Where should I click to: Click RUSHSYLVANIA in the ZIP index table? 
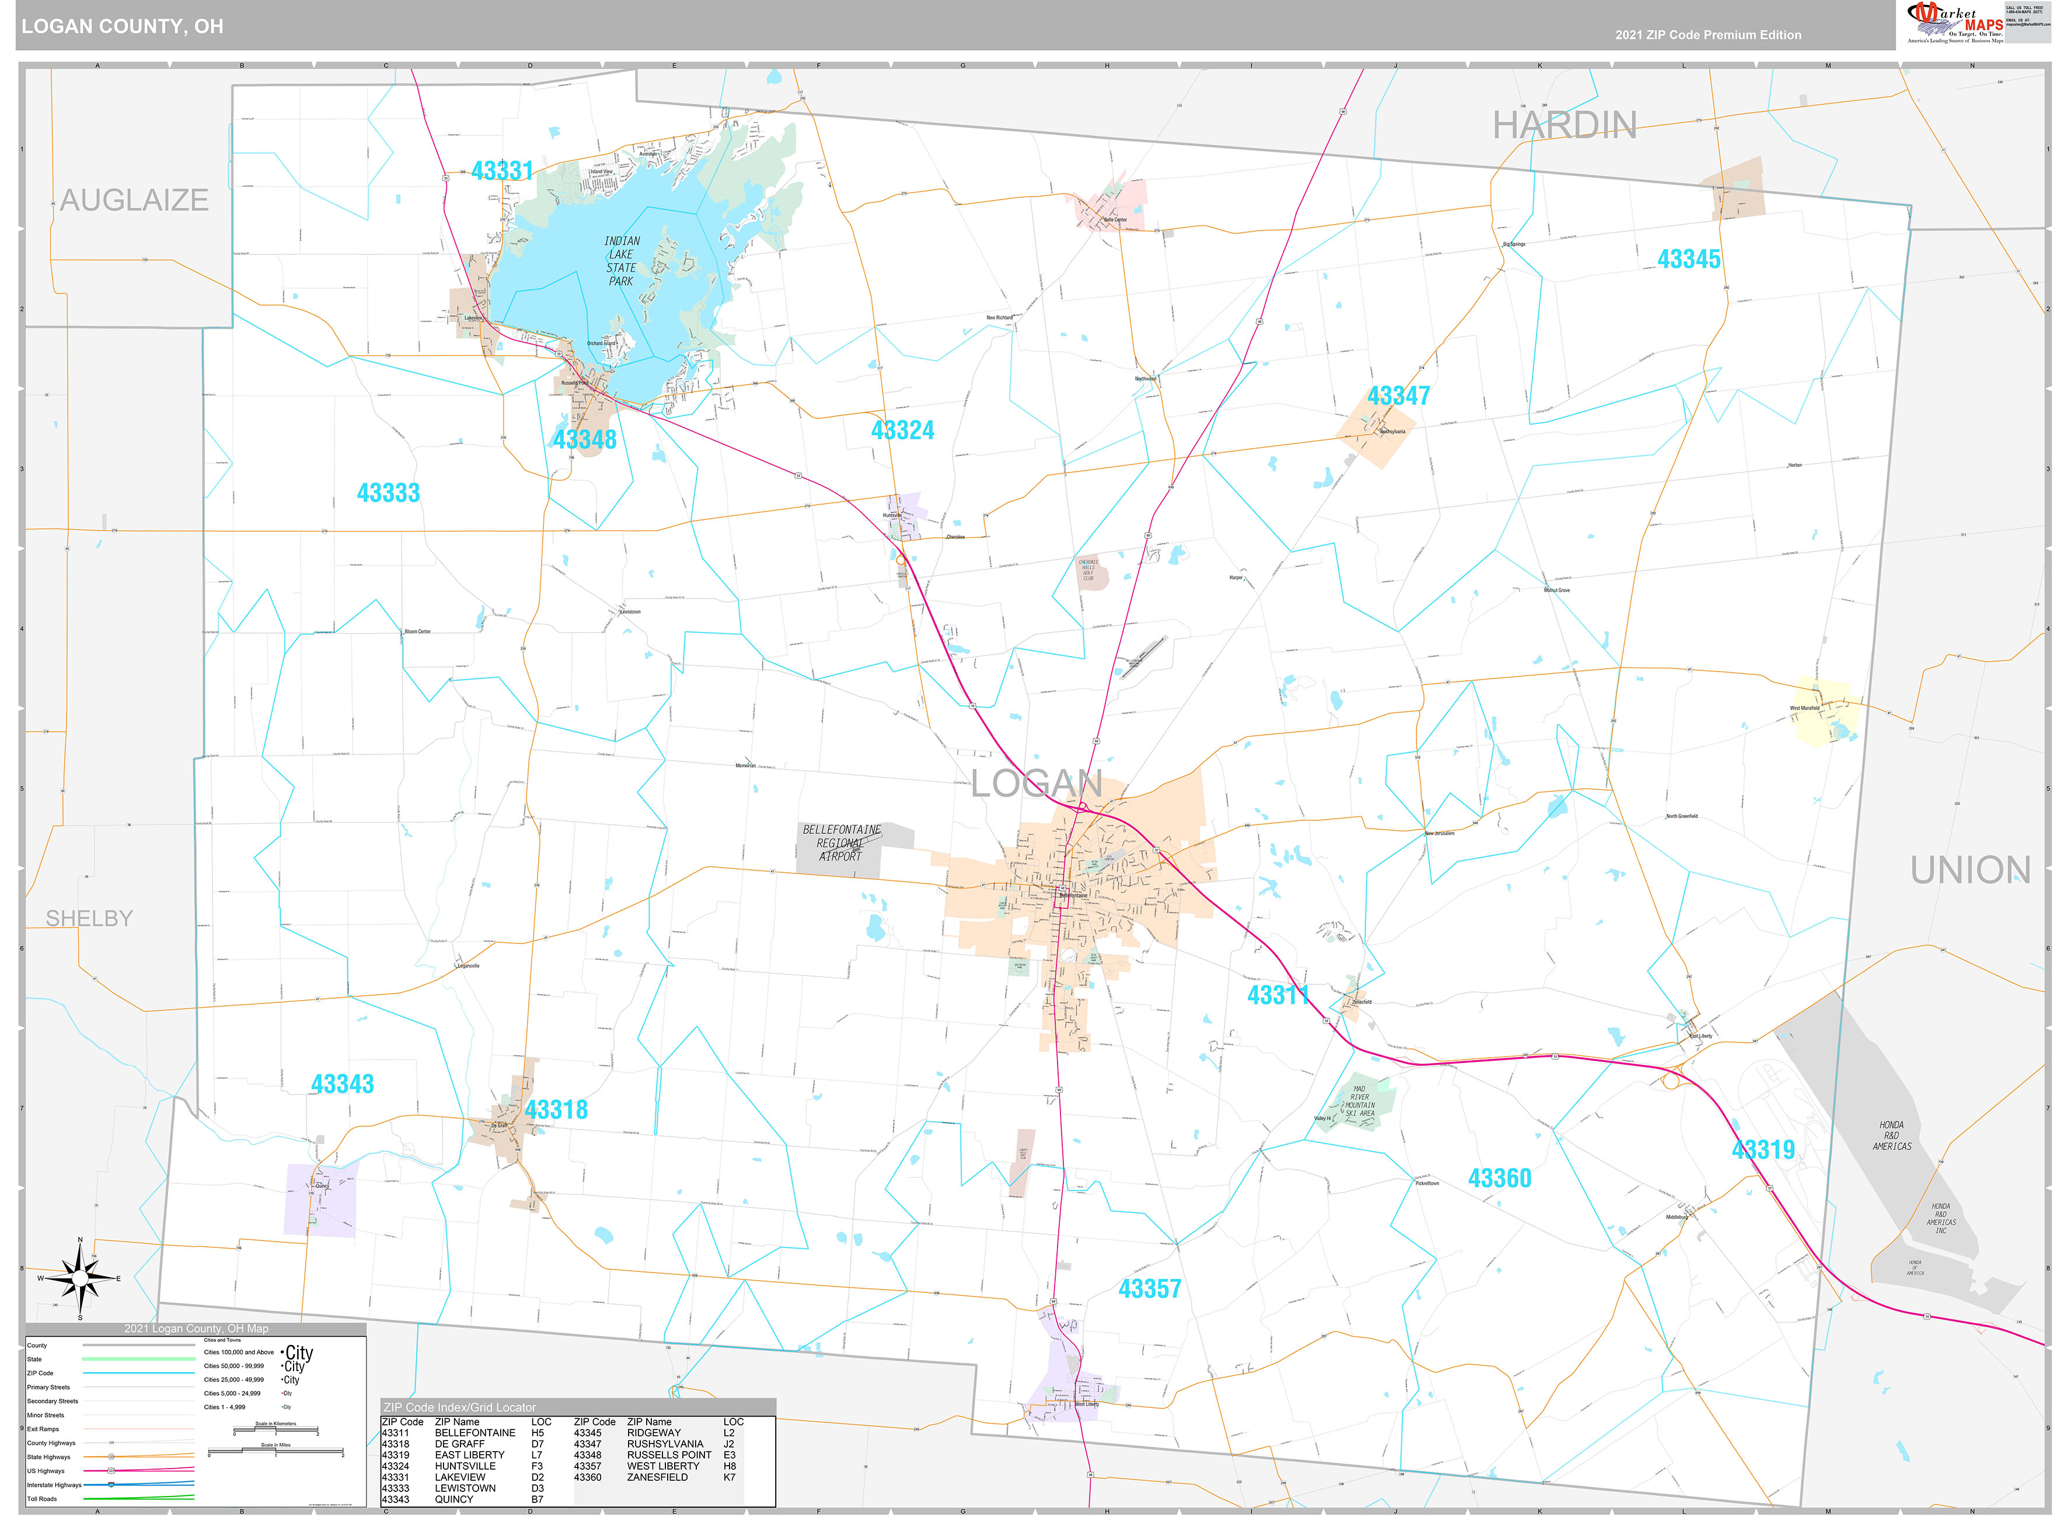665,1443
